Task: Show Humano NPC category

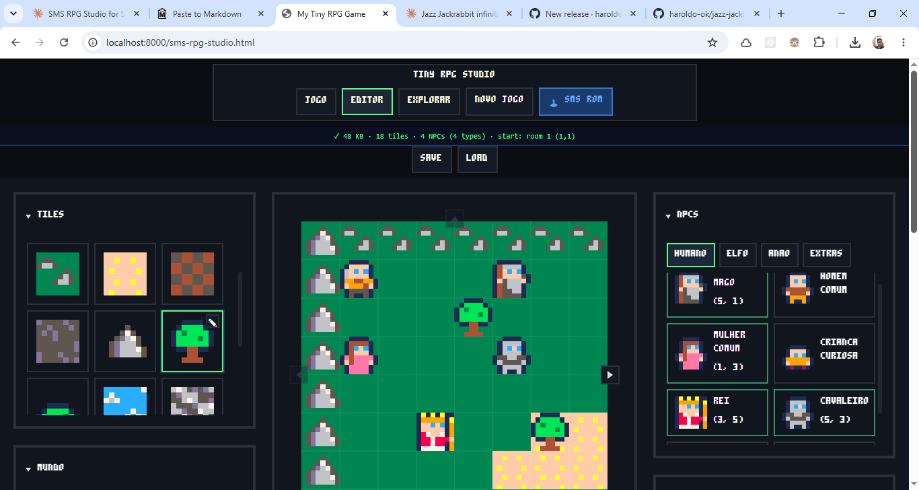Action: [x=691, y=254]
